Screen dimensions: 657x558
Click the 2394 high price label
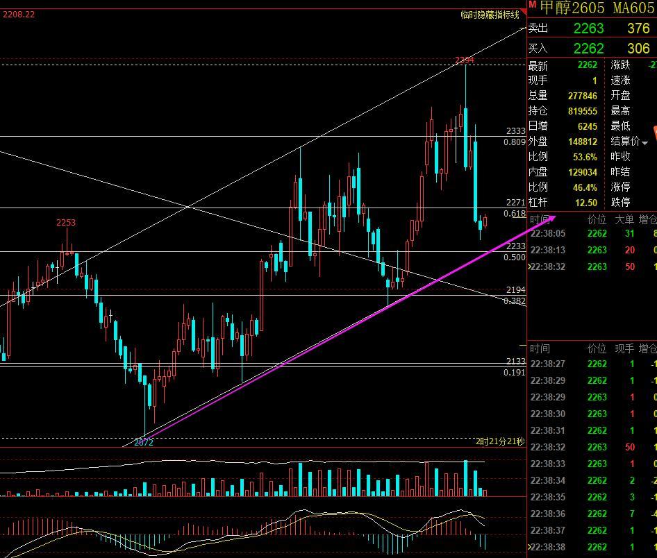click(x=465, y=60)
